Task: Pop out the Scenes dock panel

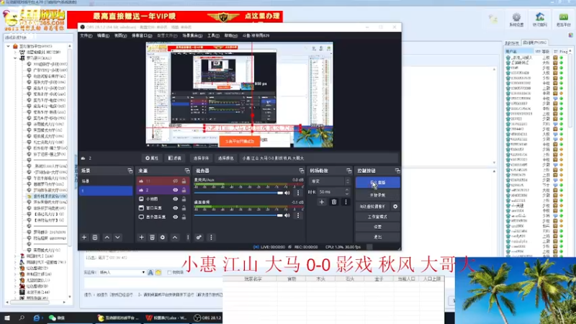Action: [130, 171]
